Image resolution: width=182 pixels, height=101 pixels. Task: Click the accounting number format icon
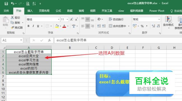click(x=135, y=26)
